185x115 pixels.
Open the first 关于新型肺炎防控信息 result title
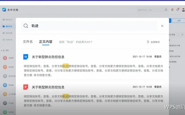coord(48,57)
